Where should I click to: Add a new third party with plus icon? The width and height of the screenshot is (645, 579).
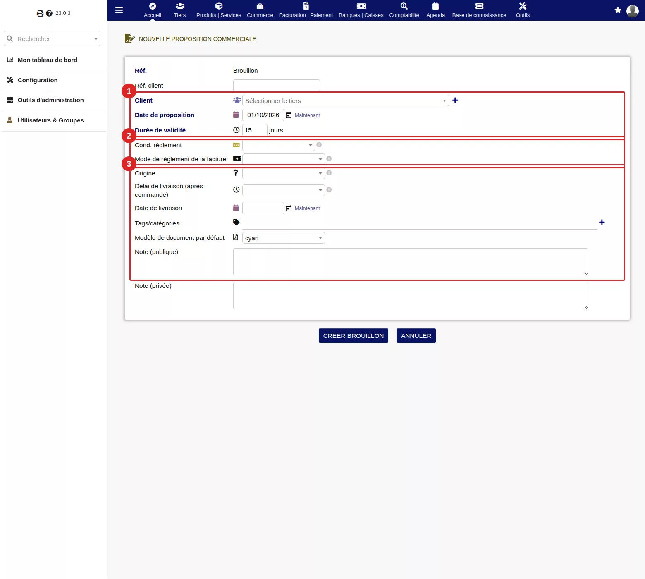coord(455,100)
